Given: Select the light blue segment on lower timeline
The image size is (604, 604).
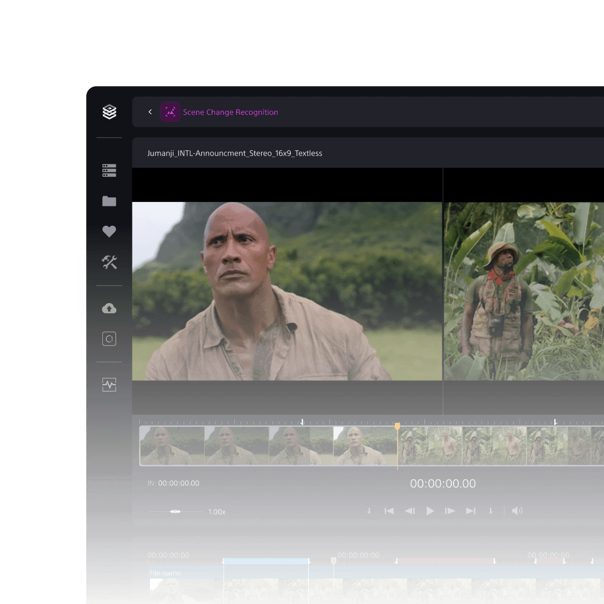Looking at the screenshot, I should tap(266, 561).
